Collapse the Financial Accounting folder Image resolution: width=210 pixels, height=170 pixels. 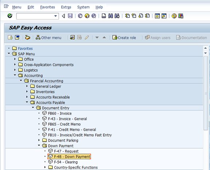tap(21, 80)
